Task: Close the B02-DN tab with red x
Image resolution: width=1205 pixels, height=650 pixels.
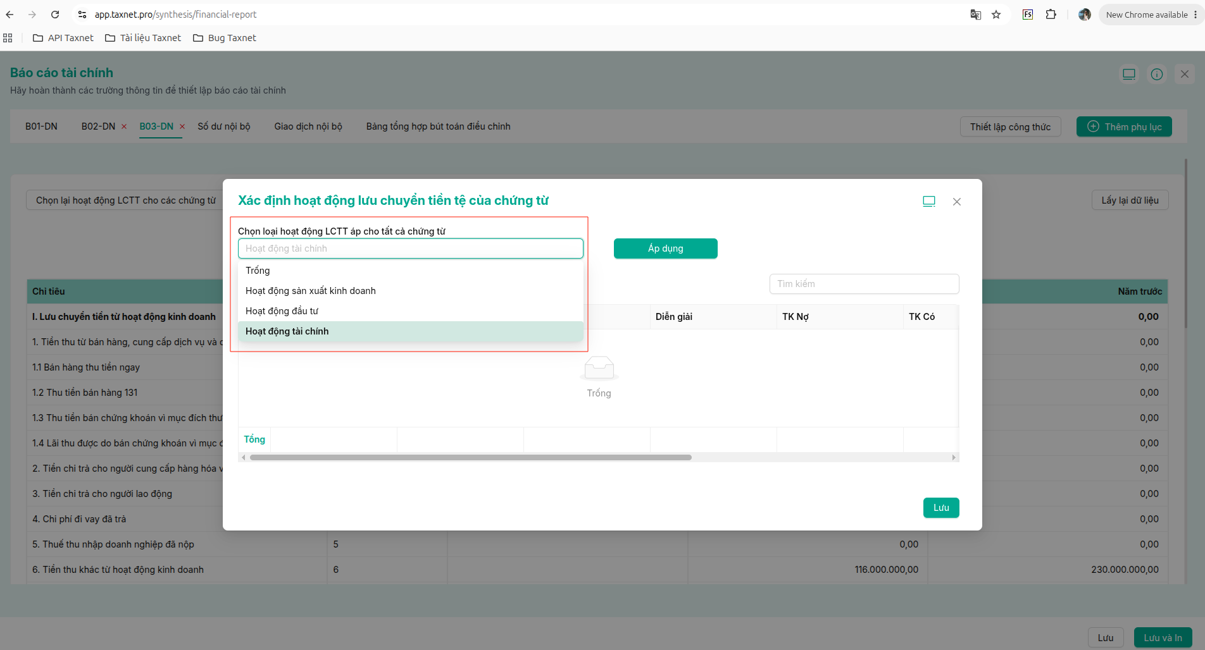Action: [x=124, y=126]
